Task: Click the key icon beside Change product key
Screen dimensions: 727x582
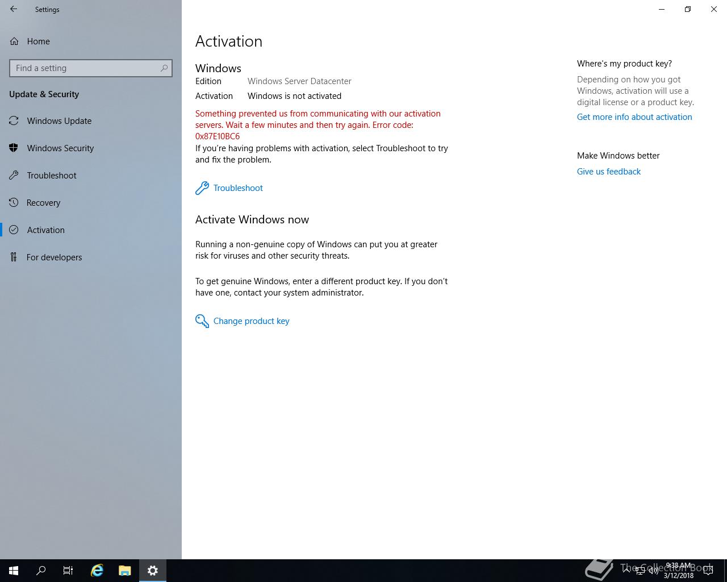Action: point(202,321)
